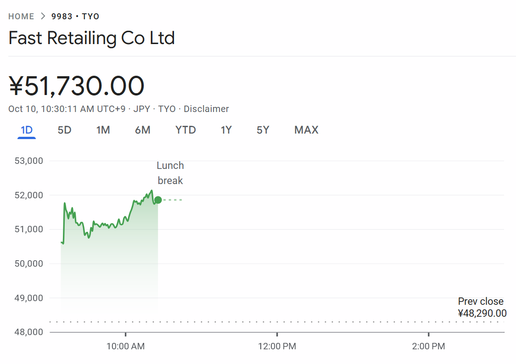Select the MAX range tab
The height and width of the screenshot is (364, 516).
[x=306, y=130]
